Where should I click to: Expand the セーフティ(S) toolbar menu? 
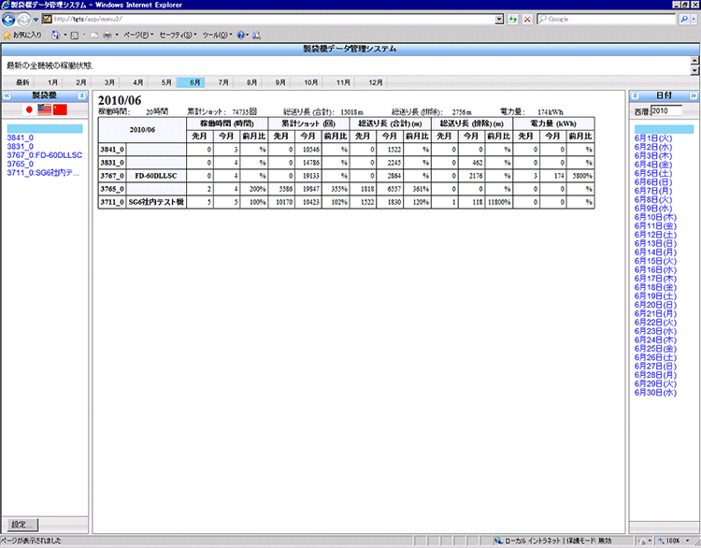(x=178, y=35)
